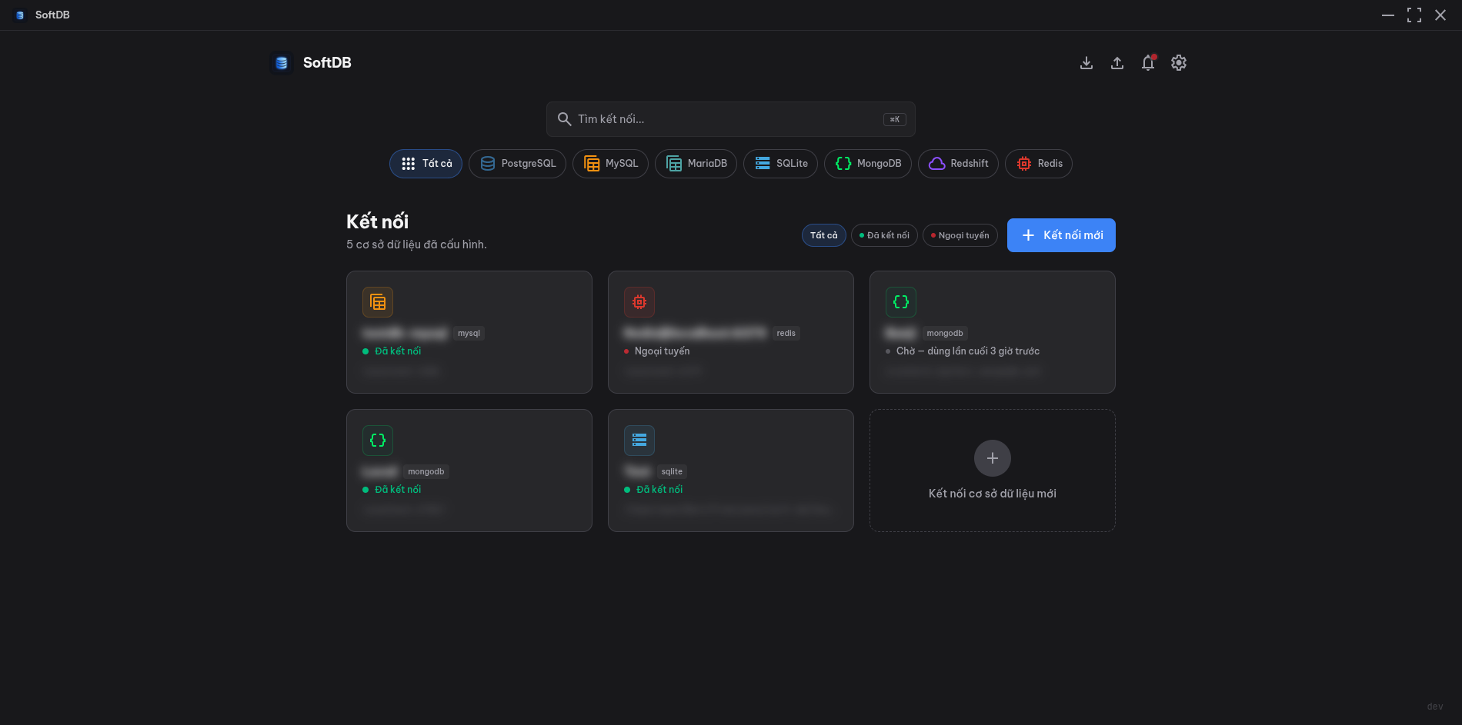
Task: Open the settings gear icon
Action: tap(1179, 62)
